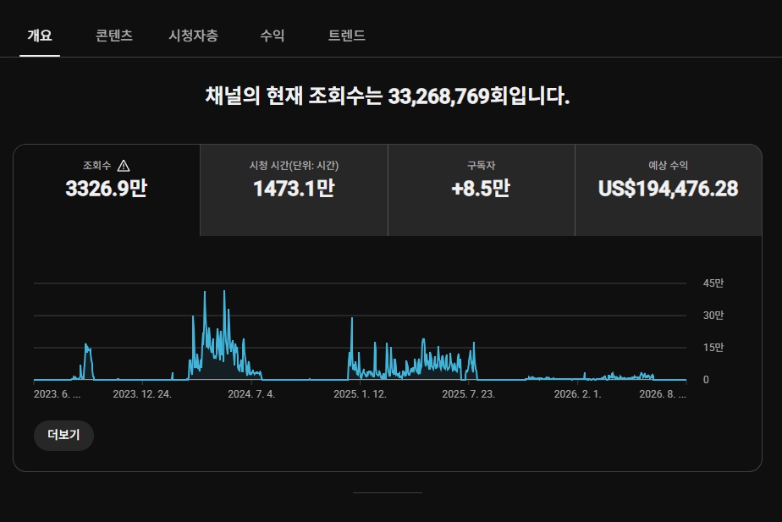Click the channel view count headline text
The height and width of the screenshot is (522, 782).
pyautogui.click(x=388, y=96)
